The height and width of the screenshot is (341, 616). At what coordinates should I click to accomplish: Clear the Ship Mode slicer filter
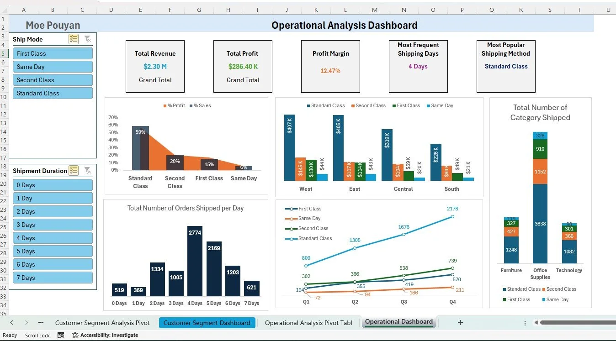[88, 39]
